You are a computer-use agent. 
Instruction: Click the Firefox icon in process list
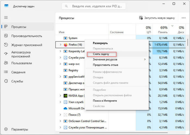point(65,45)
